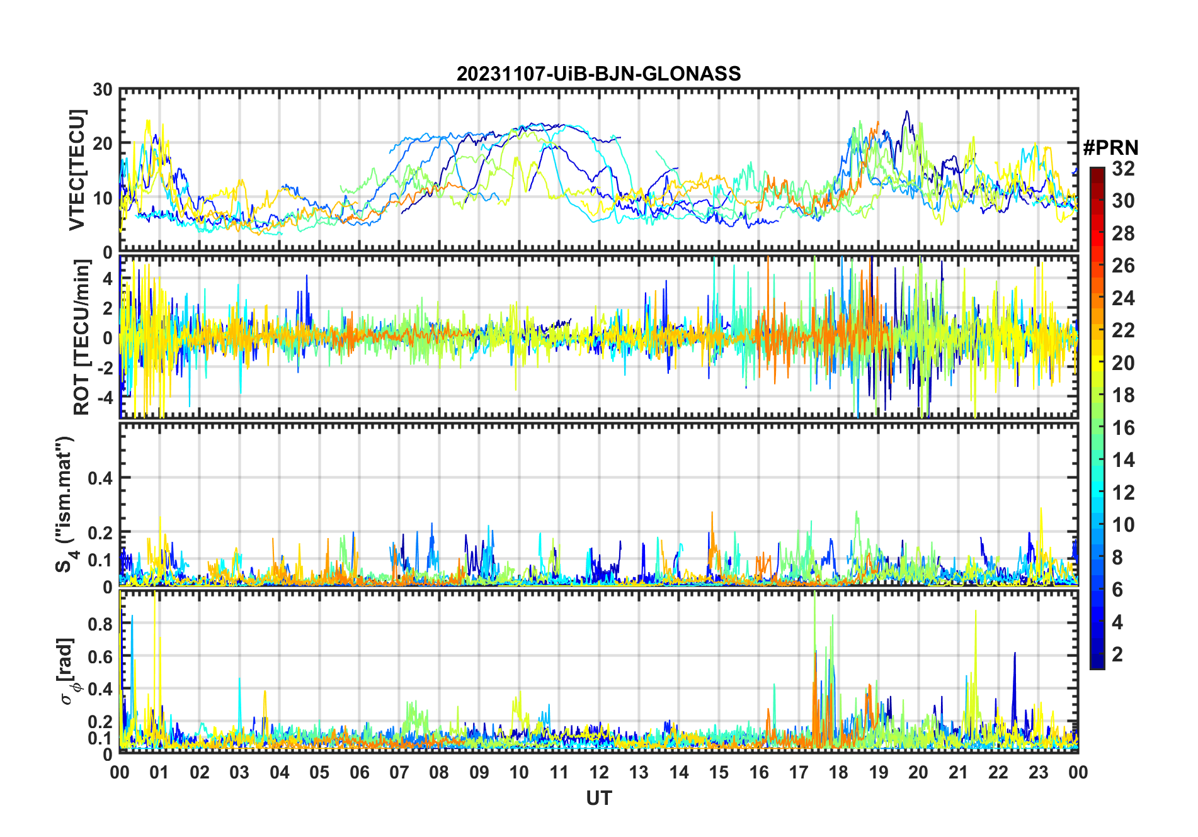The height and width of the screenshot is (837, 1198).
Task: Click VTEC axis tick label 20
Action: [103, 143]
